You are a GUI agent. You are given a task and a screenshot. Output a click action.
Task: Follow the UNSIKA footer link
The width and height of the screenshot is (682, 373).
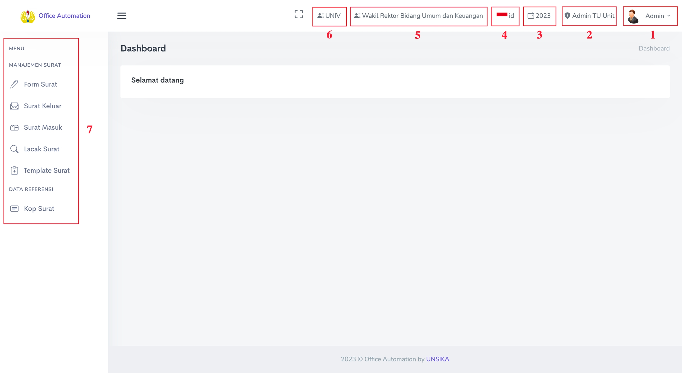click(x=437, y=359)
